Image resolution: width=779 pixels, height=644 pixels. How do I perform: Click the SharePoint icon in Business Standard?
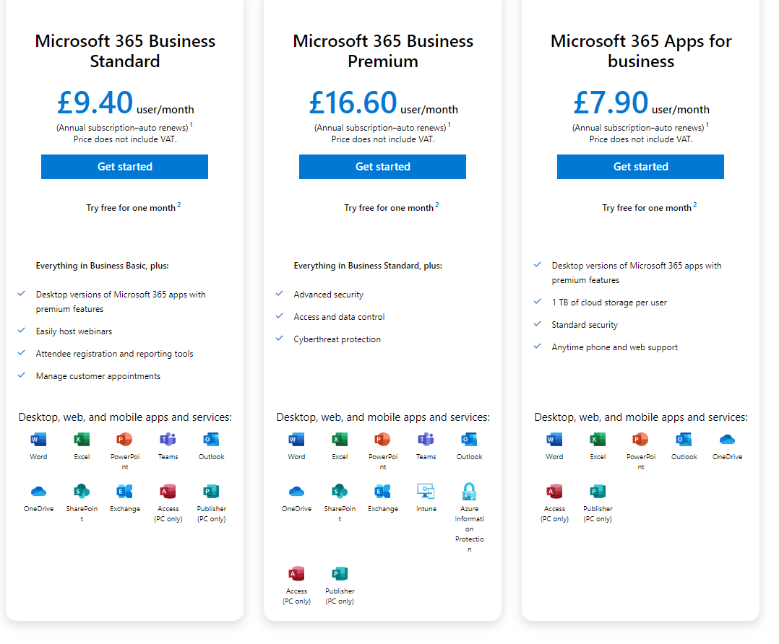(82, 492)
